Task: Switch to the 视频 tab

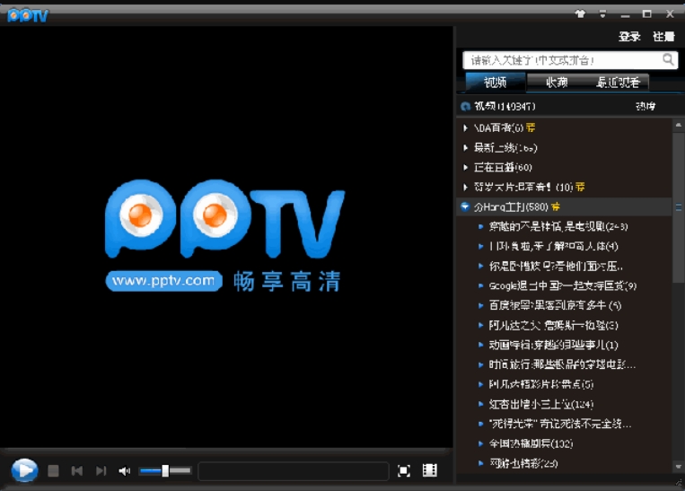Action: [x=495, y=82]
